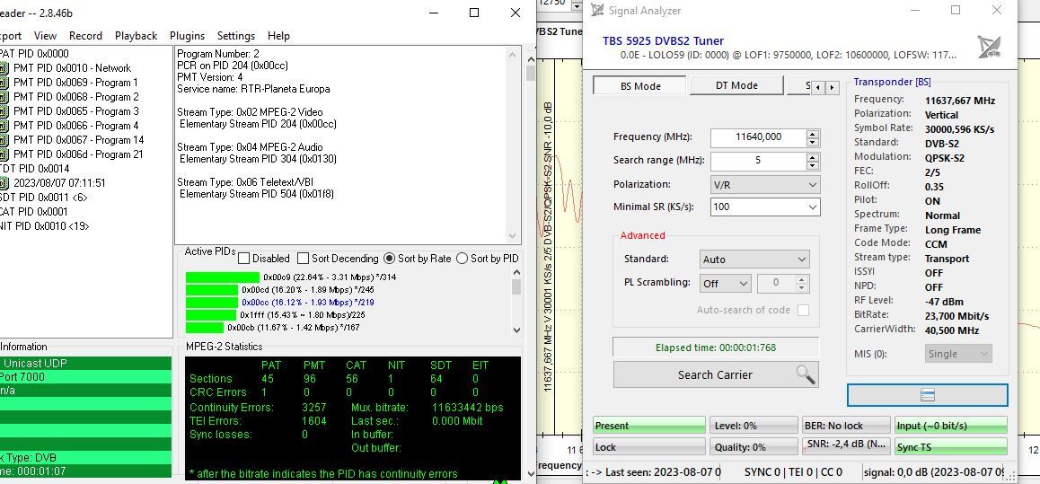Switch to the DT Mode tab
1040x484 pixels.
tap(736, 85)
